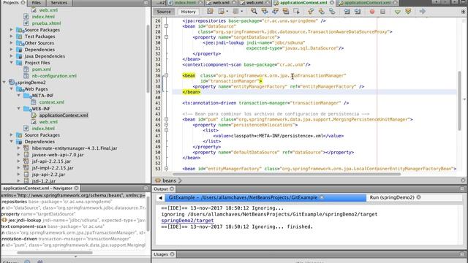Collapse fold at line 36 transactionManager bean
468x263 pixels.
(x=166, y=75)
